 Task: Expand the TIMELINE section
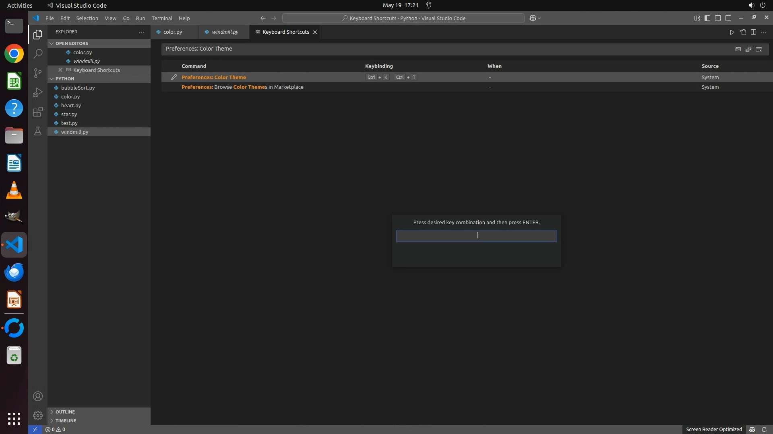tap(66, 421)
